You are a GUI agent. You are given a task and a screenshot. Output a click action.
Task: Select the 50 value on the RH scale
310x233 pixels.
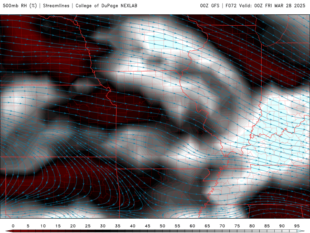(x=162, y=226)
